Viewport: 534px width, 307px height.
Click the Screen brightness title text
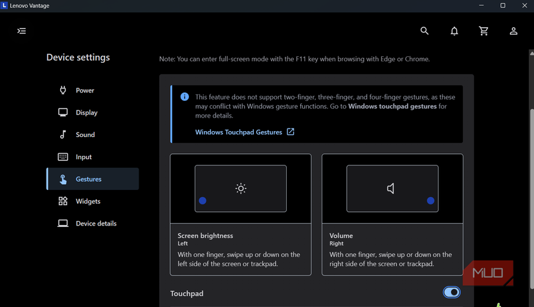[205, 236]
